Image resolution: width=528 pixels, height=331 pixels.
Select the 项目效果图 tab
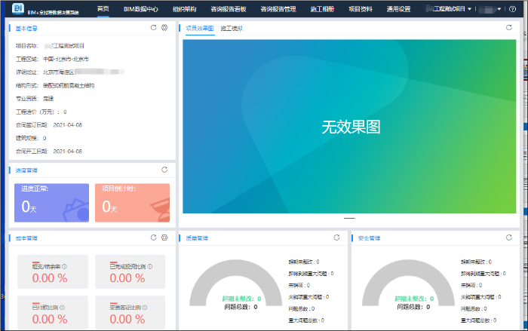point(199,28)
